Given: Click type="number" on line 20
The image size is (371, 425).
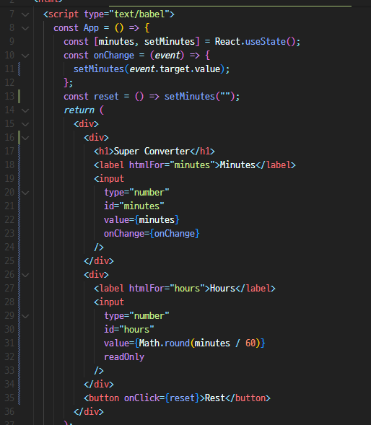Looking at the screenshot, I should coord(136,193).
